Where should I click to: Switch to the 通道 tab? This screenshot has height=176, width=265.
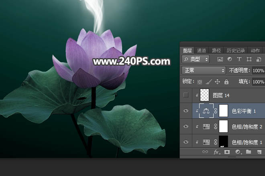(x=202, y=51)
